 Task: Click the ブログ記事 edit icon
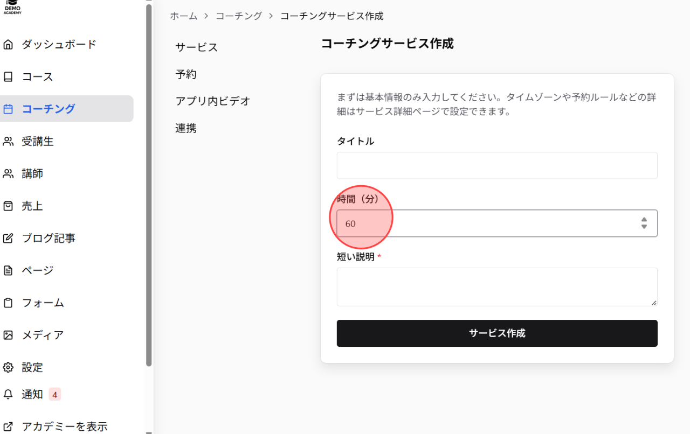8,239
